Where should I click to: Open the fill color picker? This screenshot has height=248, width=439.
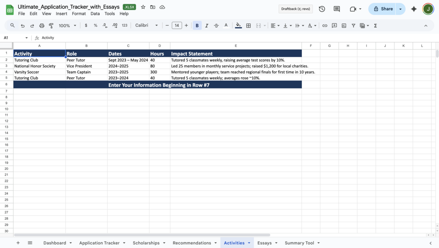coord(238,25)
